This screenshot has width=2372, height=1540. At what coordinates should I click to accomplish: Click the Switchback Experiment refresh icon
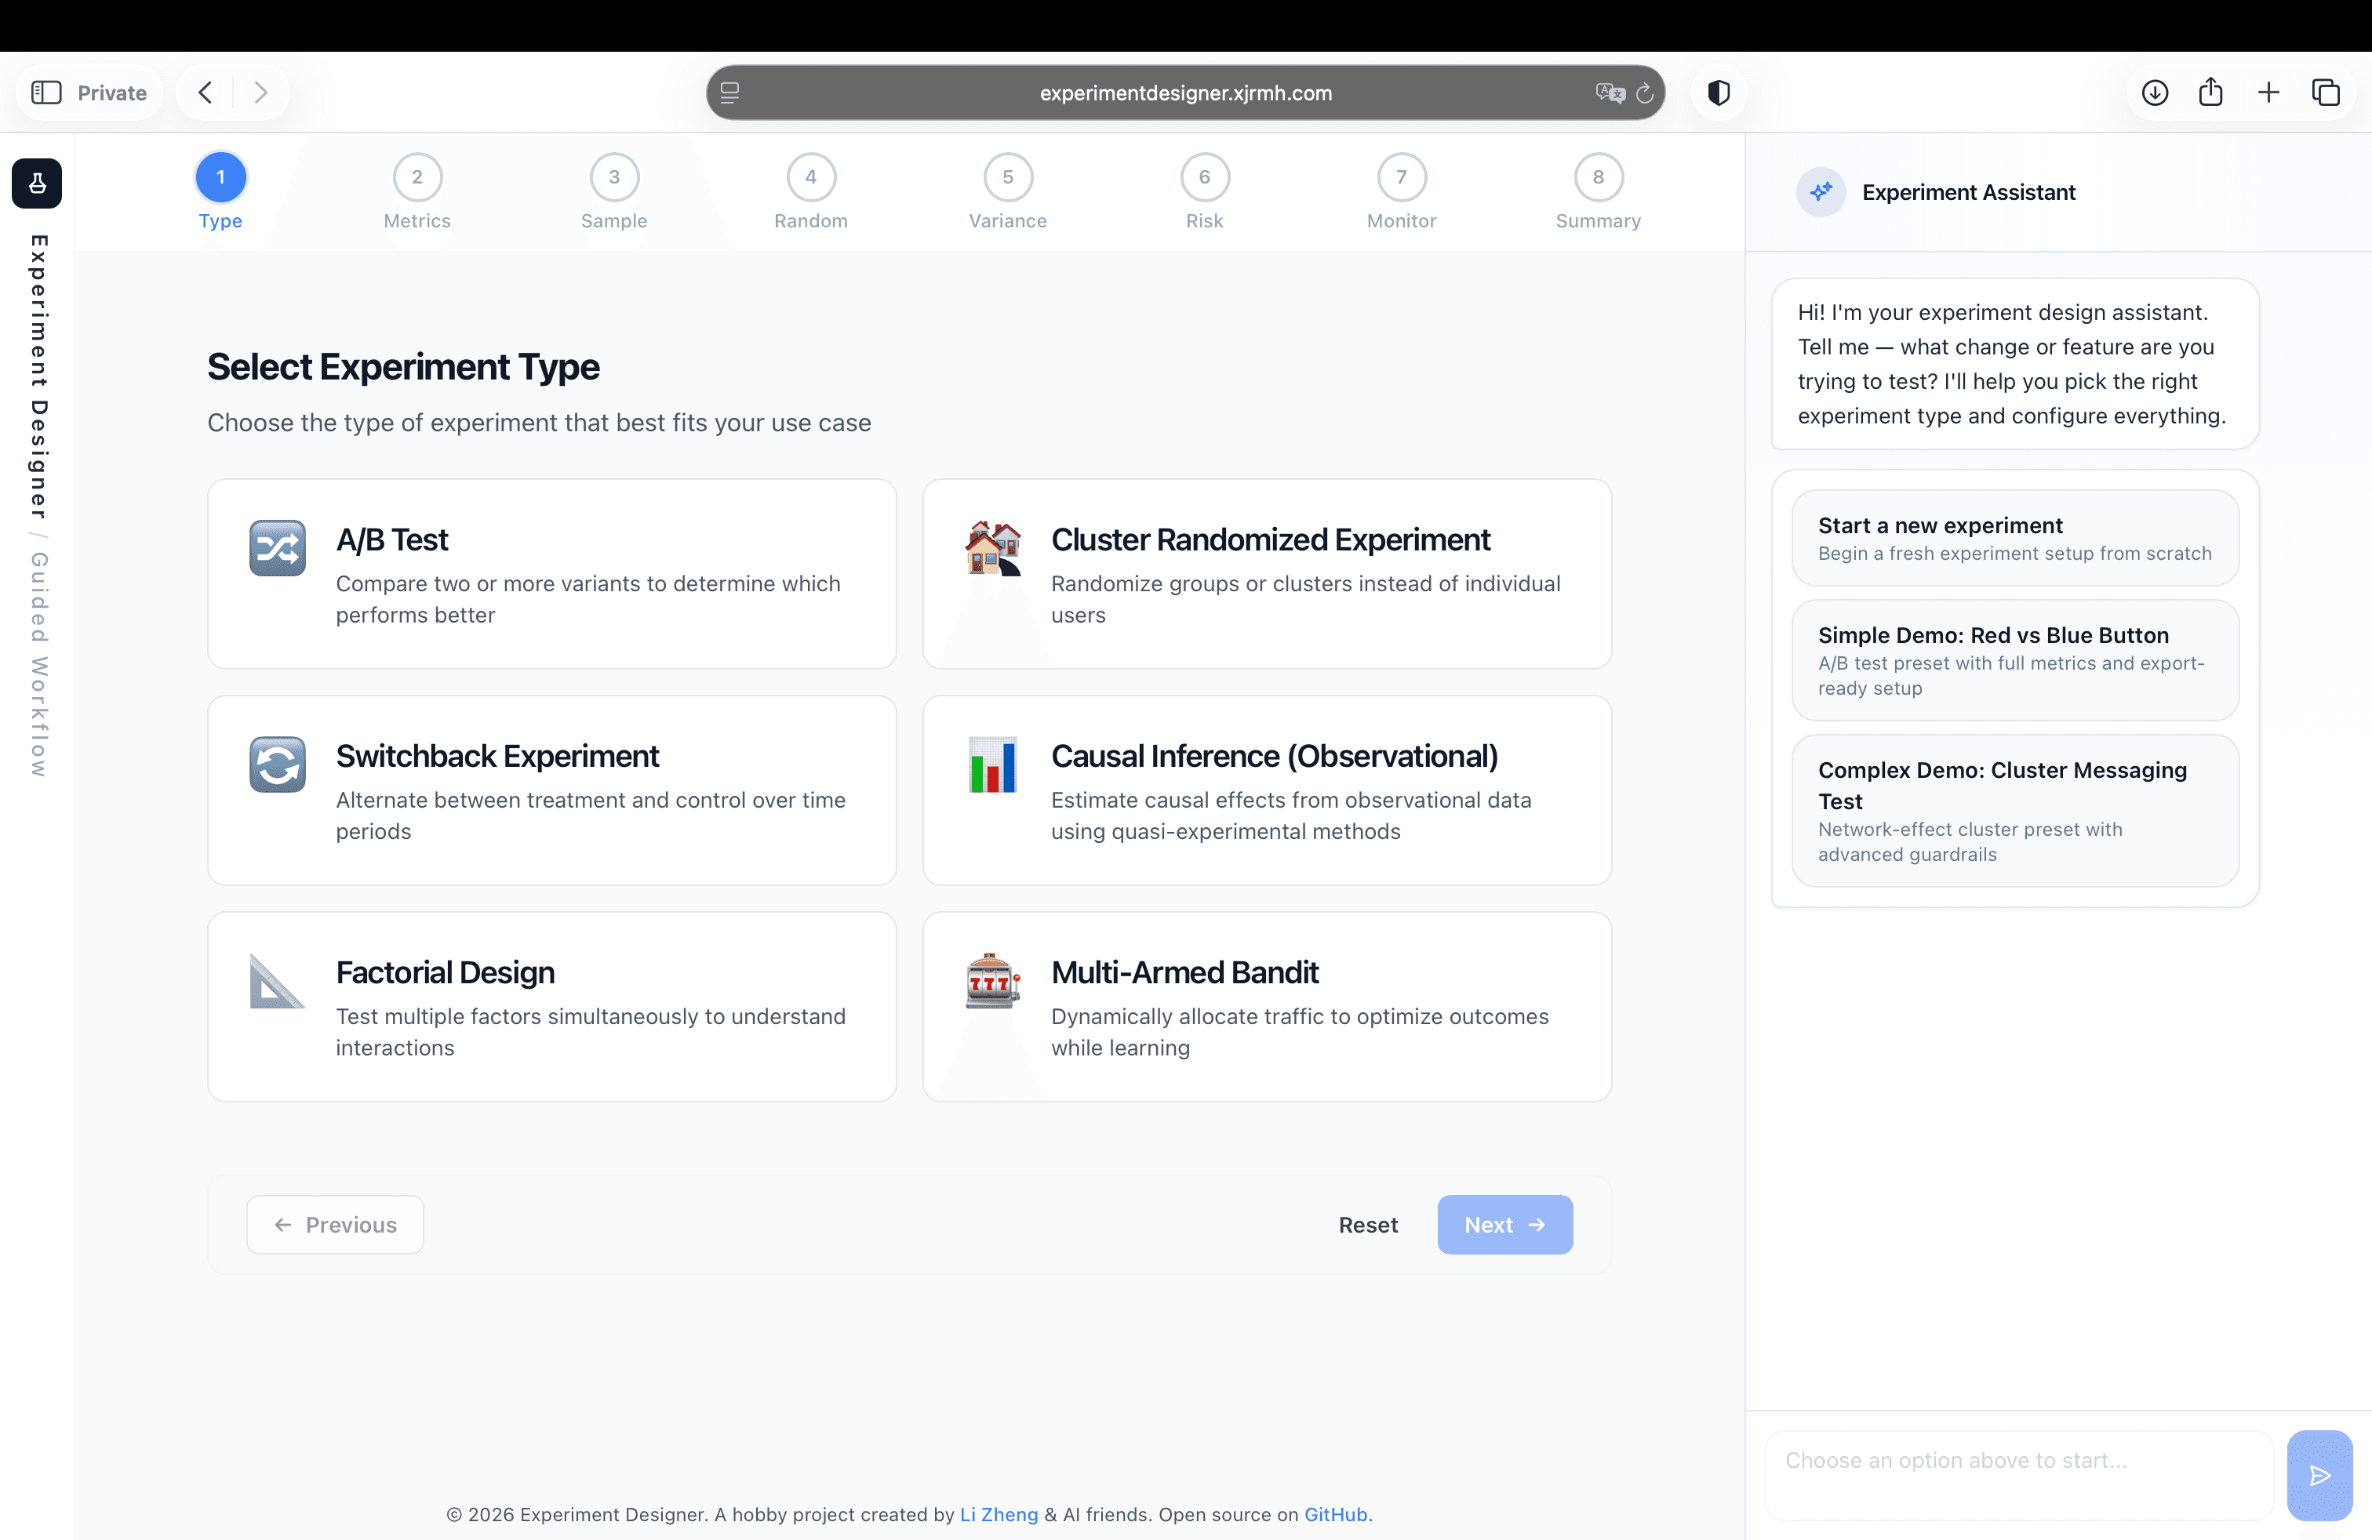click(276, 764)
